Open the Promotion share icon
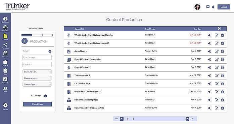 click(5, 46)
